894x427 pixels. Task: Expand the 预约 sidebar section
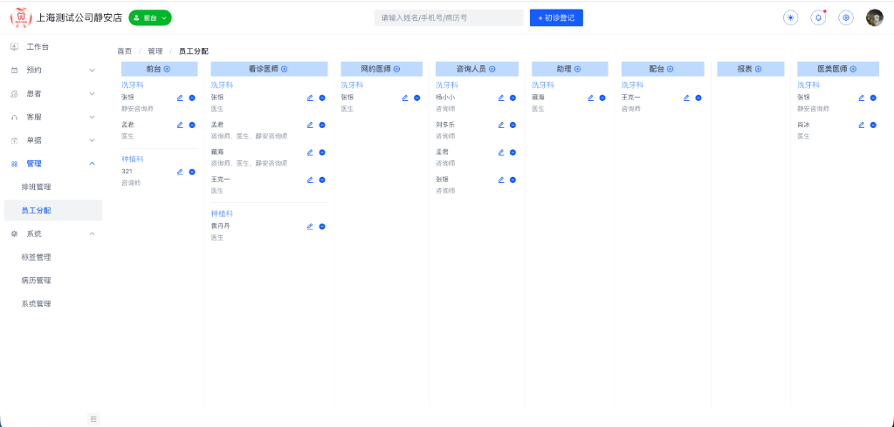click(x=53, y=70)
